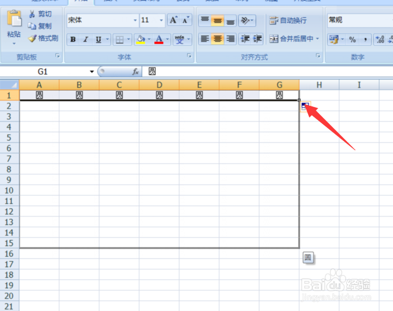Apply cell borders with the borders icon
The width and height of the screenshot is (393, 311).
click(119, 40)
